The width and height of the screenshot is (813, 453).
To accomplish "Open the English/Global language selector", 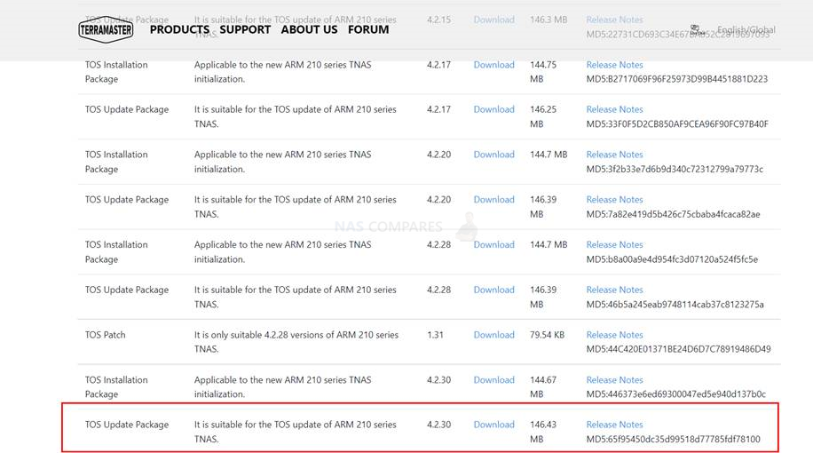I will click(x=746, y=29).
